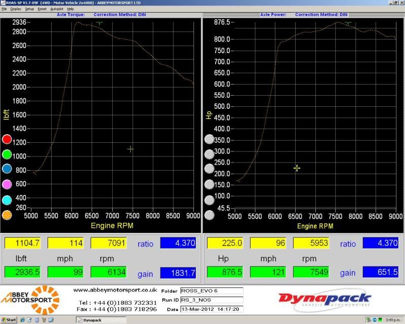
Task: Click the yellow 5953 rpm value box
Action: coord(311,243)
